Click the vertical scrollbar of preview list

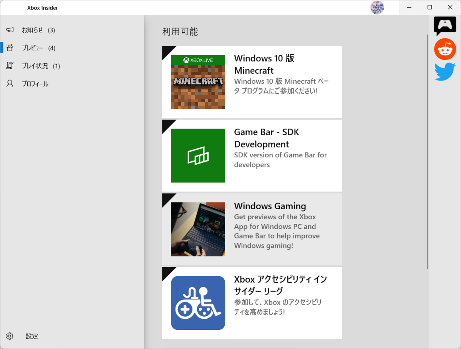pyautogui.click(x=428, y=152)
